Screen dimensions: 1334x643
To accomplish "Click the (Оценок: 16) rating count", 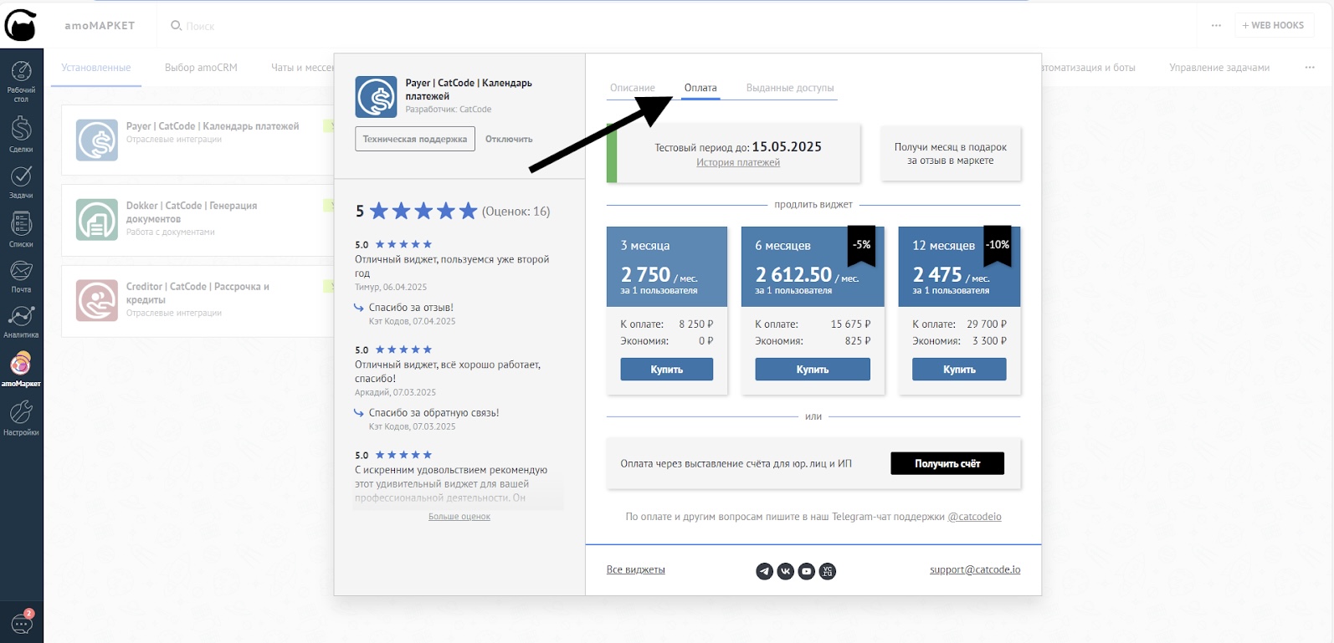I will (x=516, y=212).
